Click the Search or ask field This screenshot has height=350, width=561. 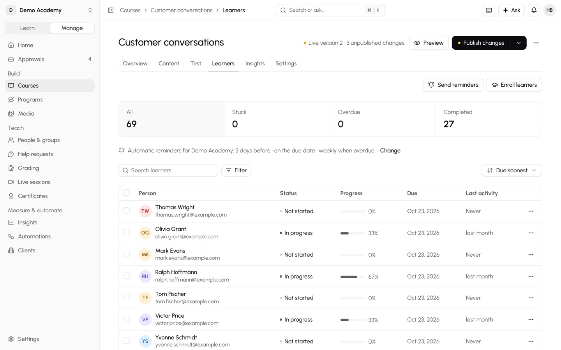pyautogui.click(x=330, y=10)
